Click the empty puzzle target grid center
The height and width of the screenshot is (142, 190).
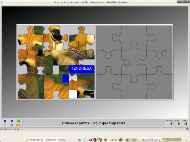[134, 62]
